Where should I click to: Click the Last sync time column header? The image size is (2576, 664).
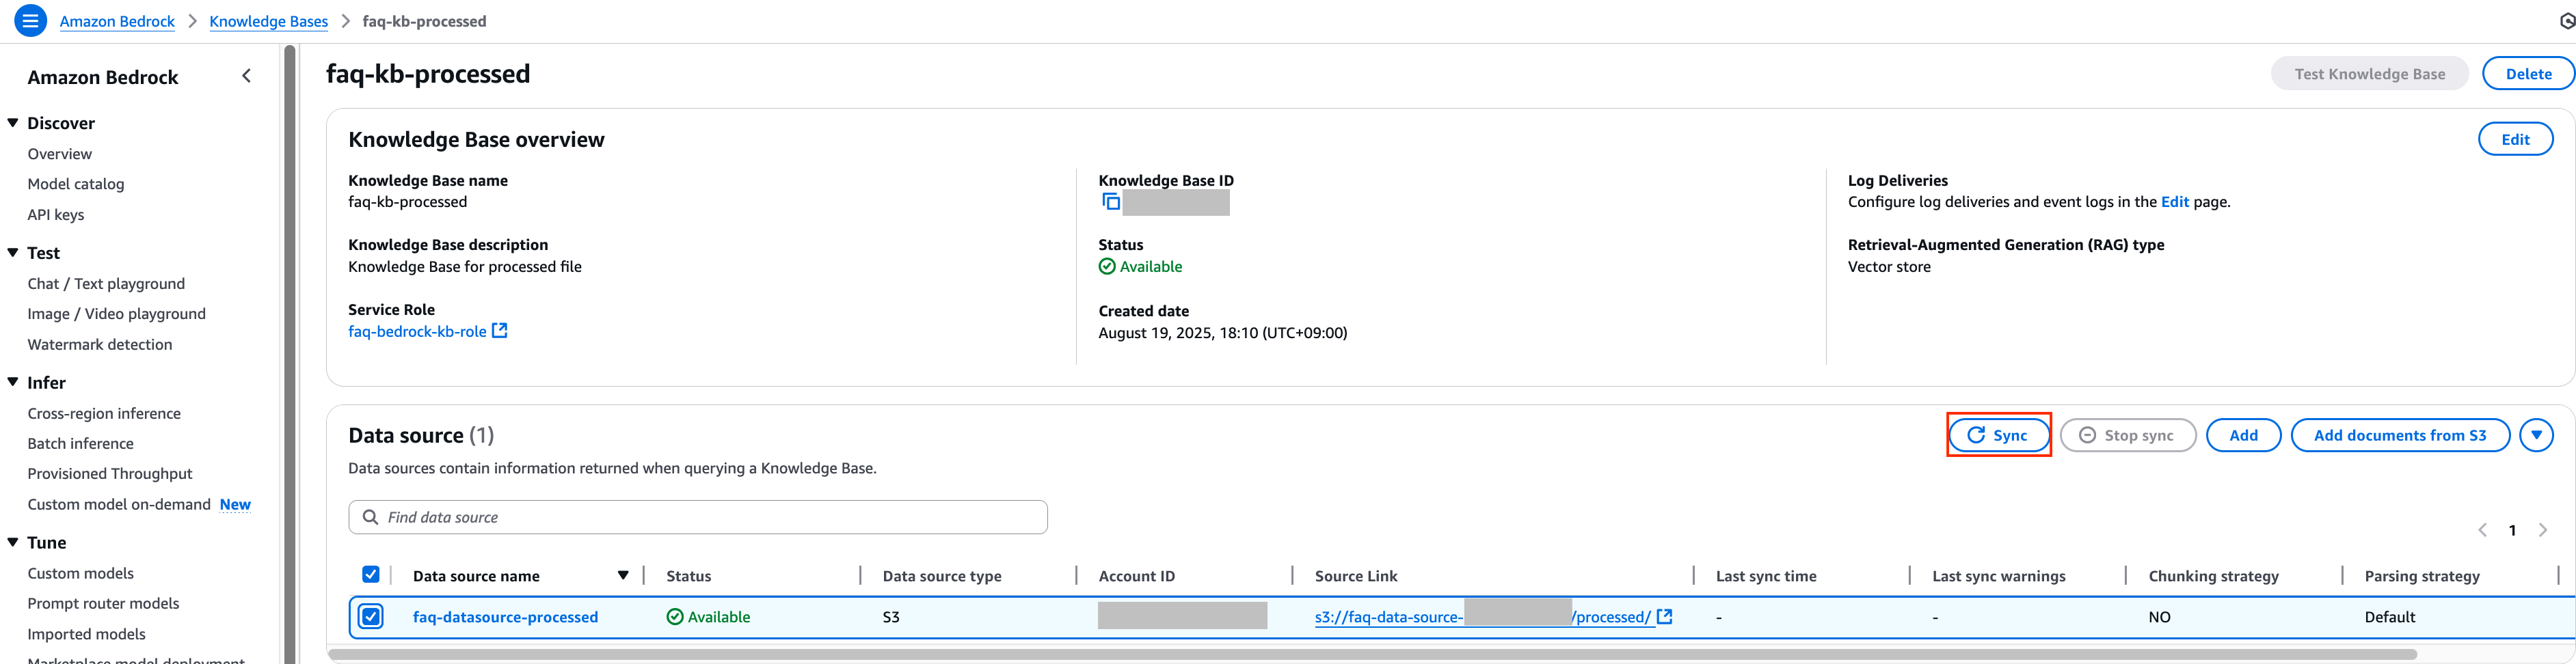[x=1766, y=576]
